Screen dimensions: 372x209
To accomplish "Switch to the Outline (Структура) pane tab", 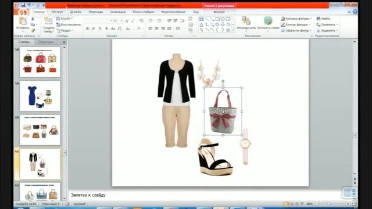I will (x=46, y=42).
